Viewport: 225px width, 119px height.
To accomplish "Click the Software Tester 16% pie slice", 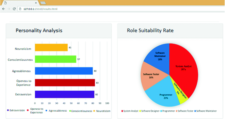I will pos(151,76).
